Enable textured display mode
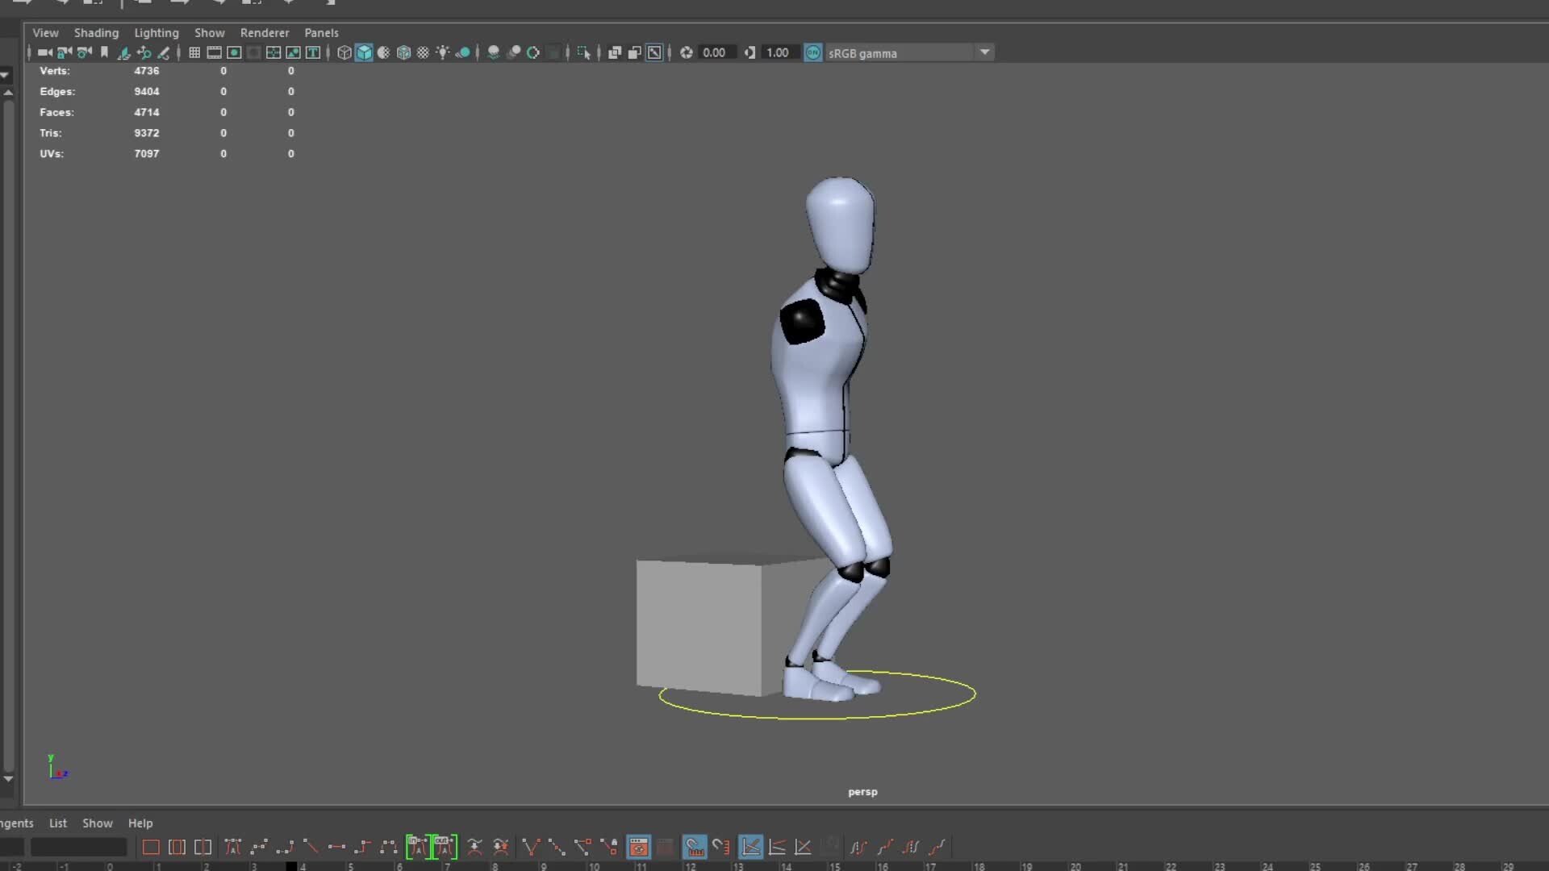 [403, 52]
